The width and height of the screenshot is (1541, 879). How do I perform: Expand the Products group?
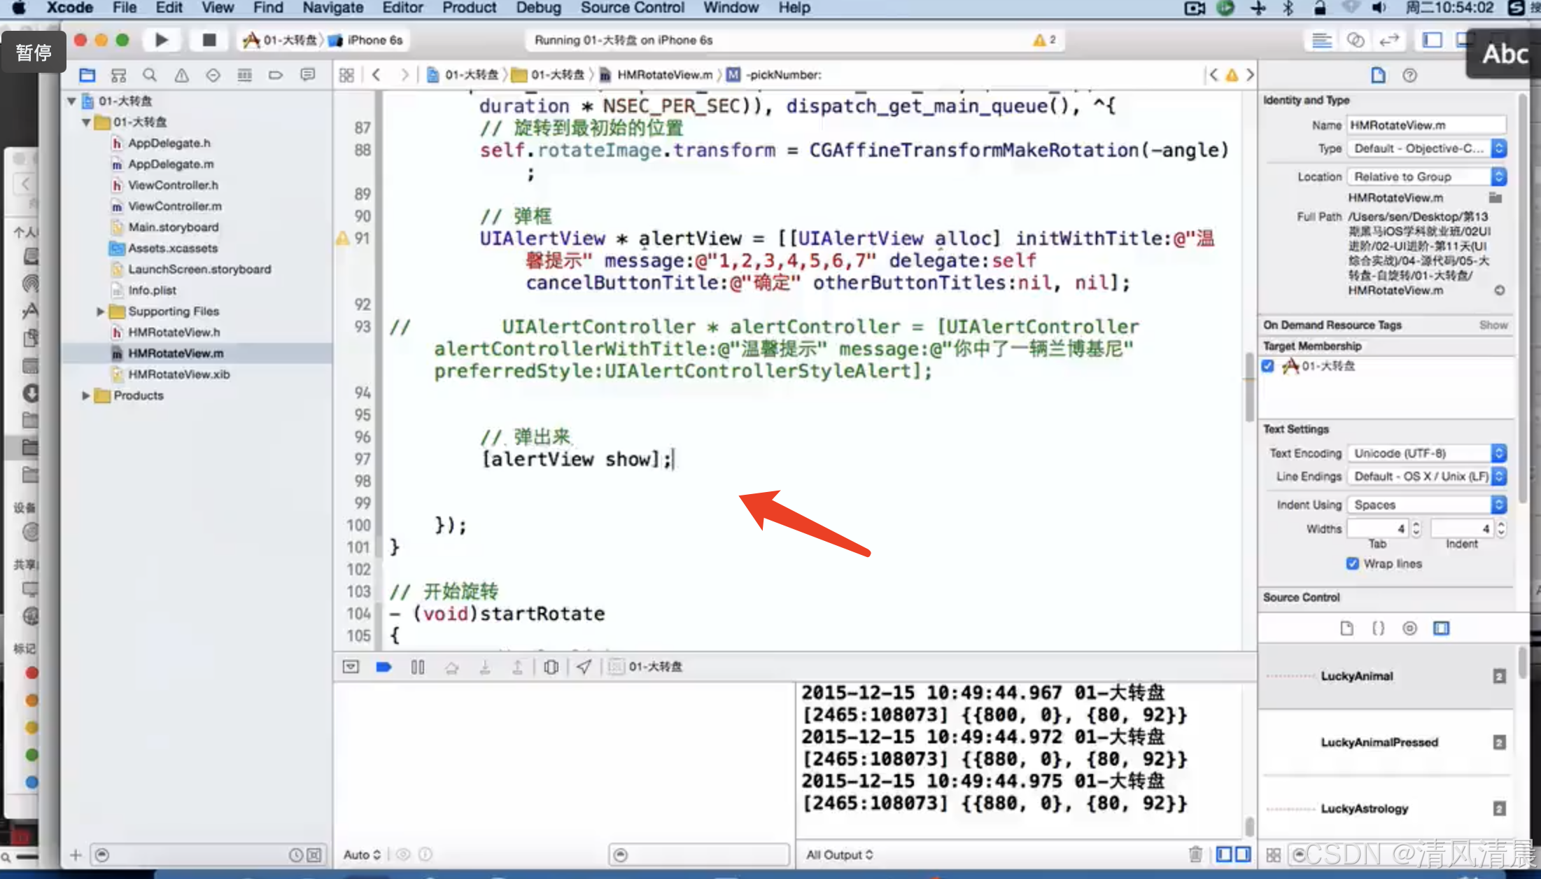tap(85, 395)
